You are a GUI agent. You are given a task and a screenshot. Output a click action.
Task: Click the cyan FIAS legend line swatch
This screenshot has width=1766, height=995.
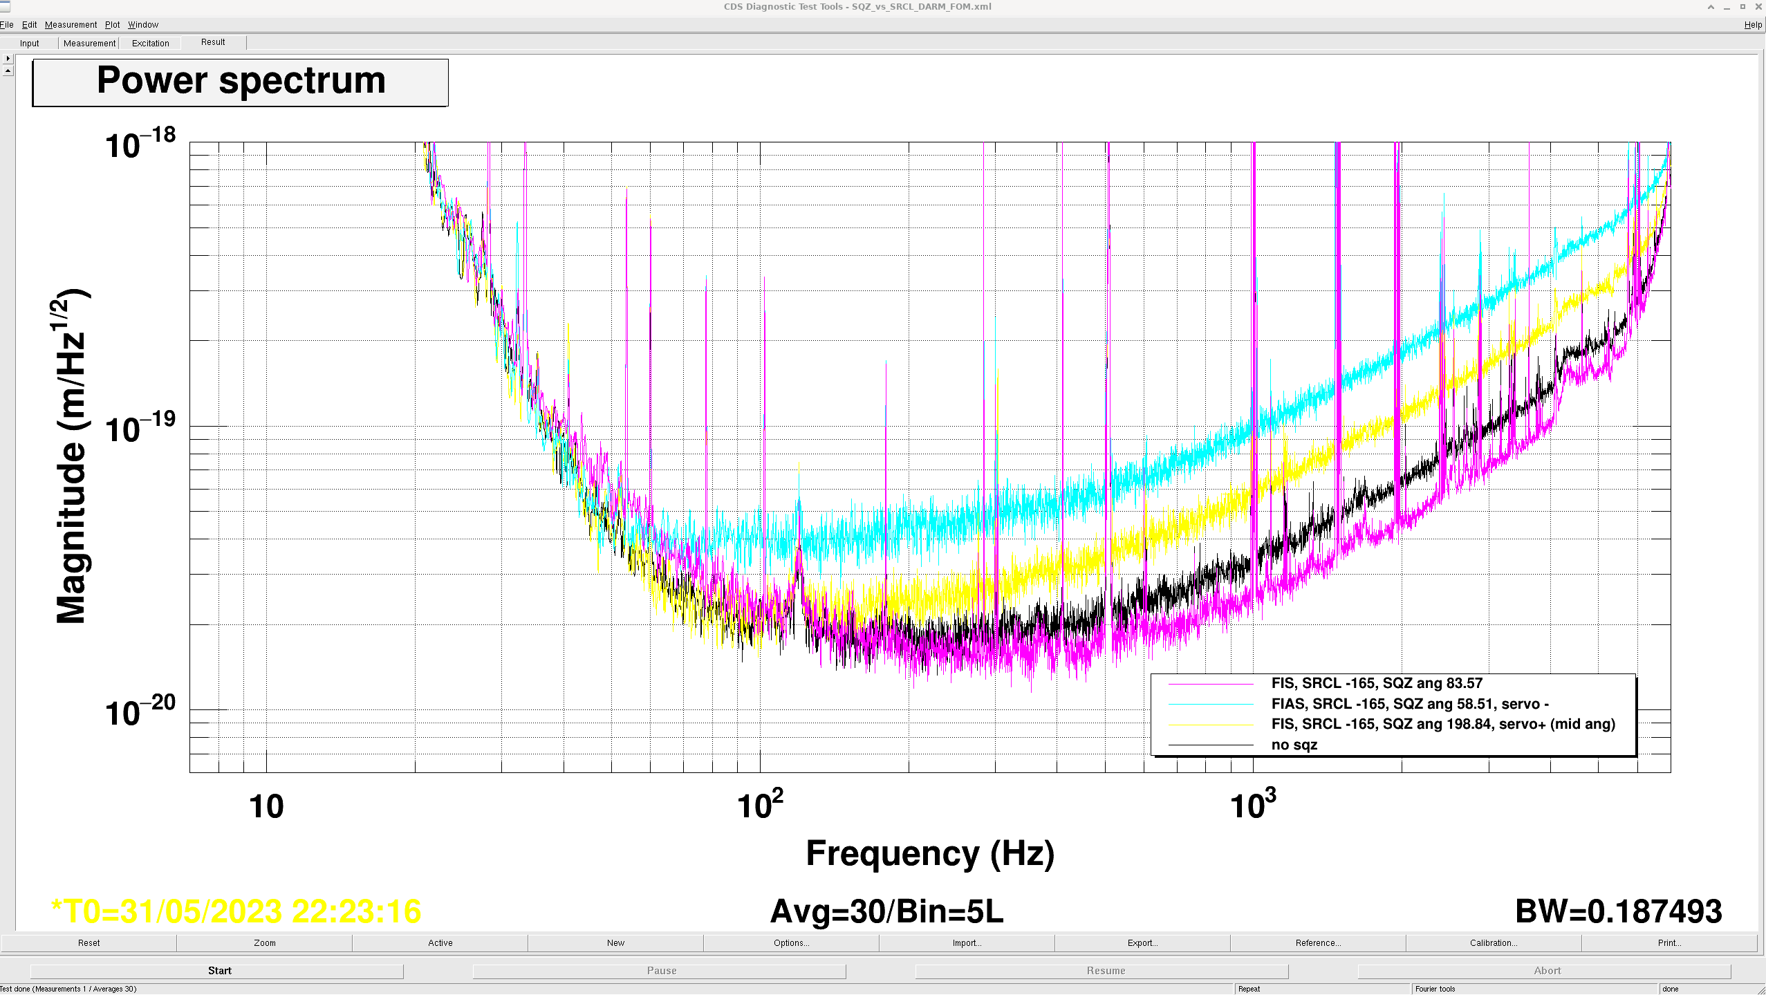[x=1211, y=704]
